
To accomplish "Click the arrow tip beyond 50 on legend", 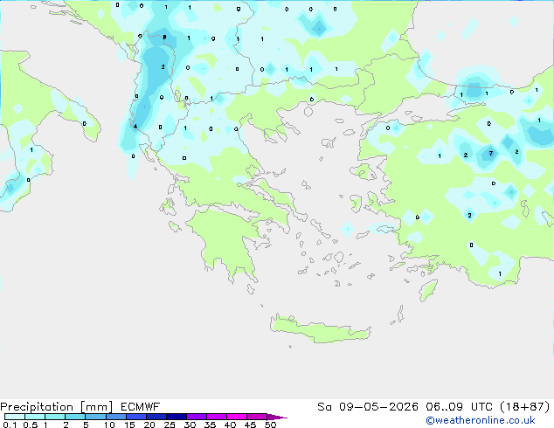I will pyautogui.click(x=277, y=417).
